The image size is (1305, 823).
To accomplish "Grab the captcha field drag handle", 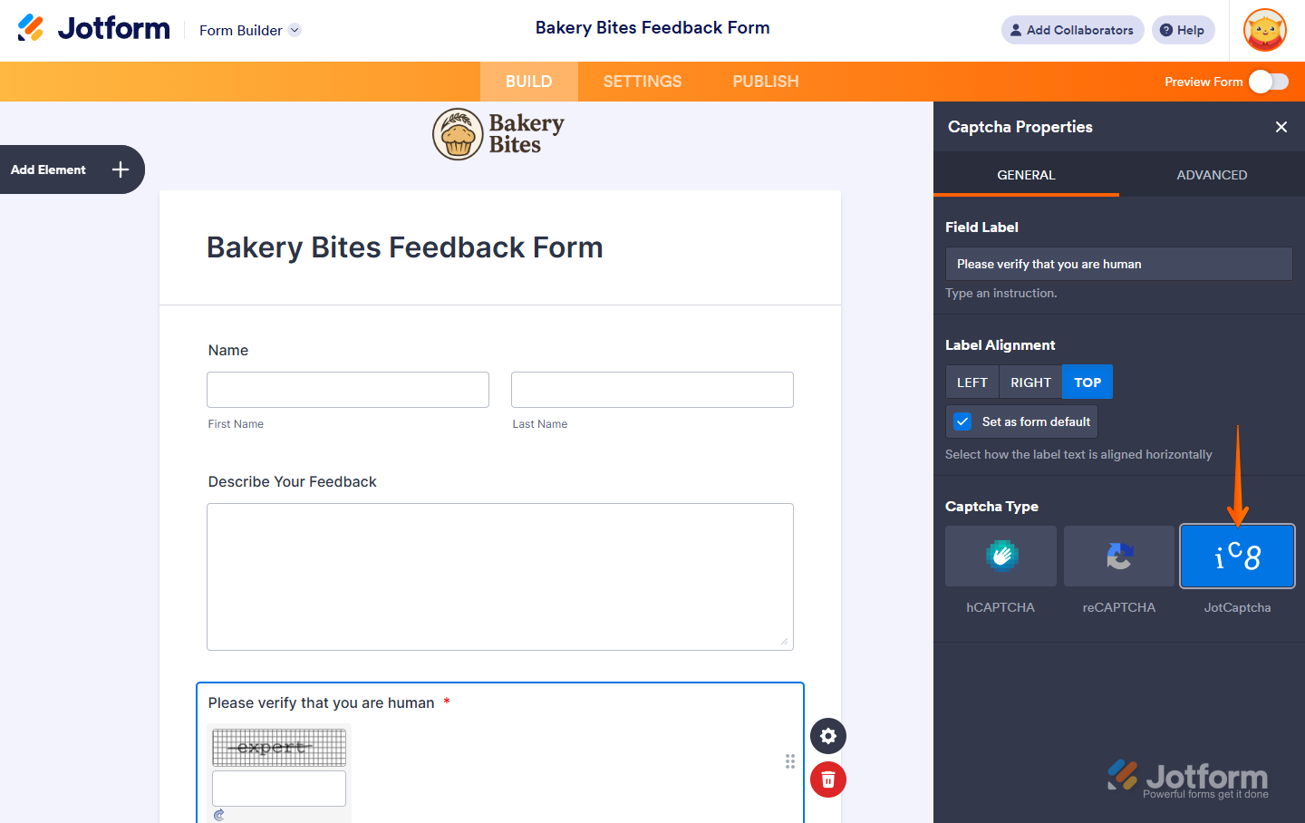I will [x=790, y=761].
